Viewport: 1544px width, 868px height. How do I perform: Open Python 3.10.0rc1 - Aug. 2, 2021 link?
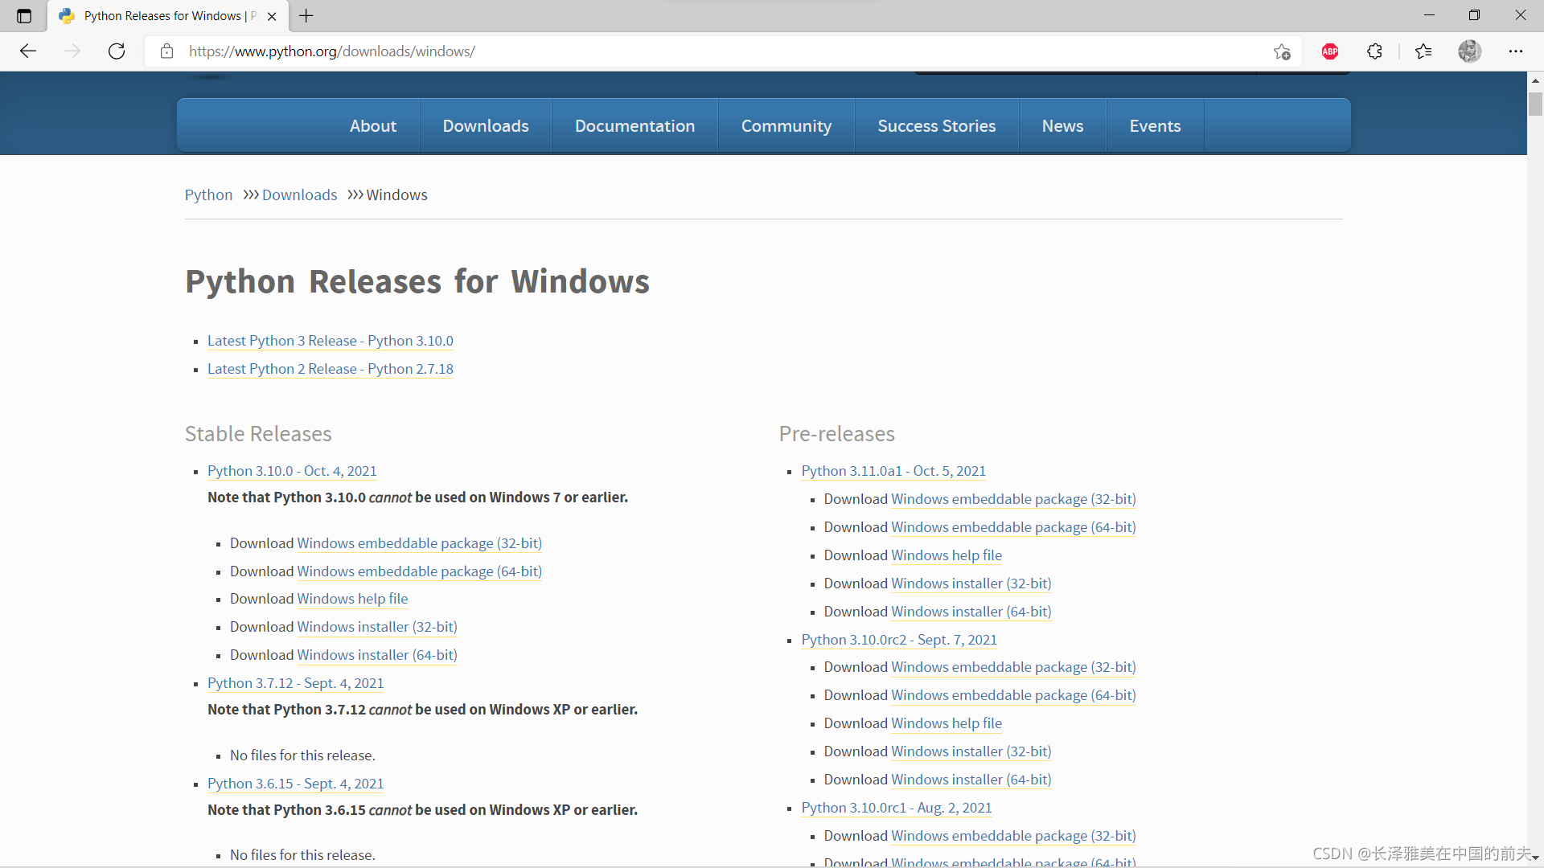[x=897, y=808]
